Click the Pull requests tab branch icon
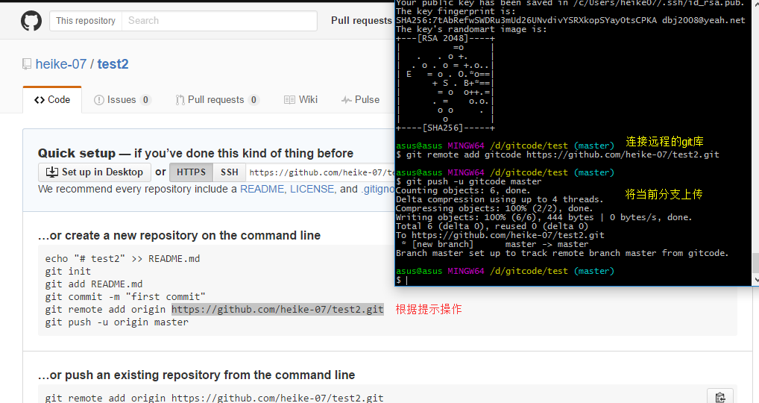 180,100
